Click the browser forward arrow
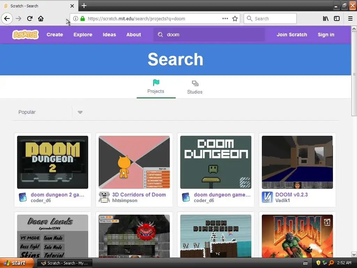357x268 pixels. [x=18, y=18]
